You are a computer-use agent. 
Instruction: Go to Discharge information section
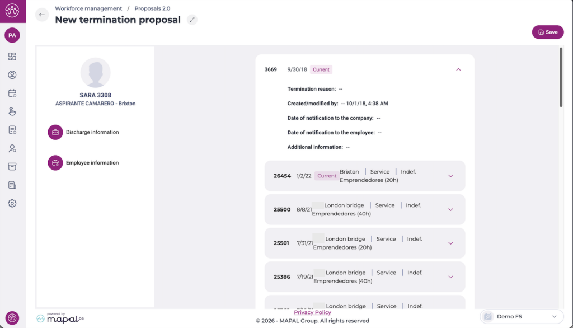(92, 133)
